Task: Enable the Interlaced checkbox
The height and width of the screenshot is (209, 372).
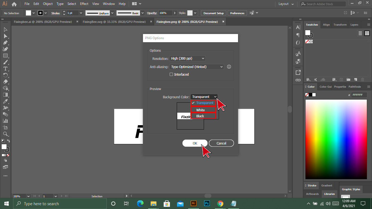Action: point(171,74)
